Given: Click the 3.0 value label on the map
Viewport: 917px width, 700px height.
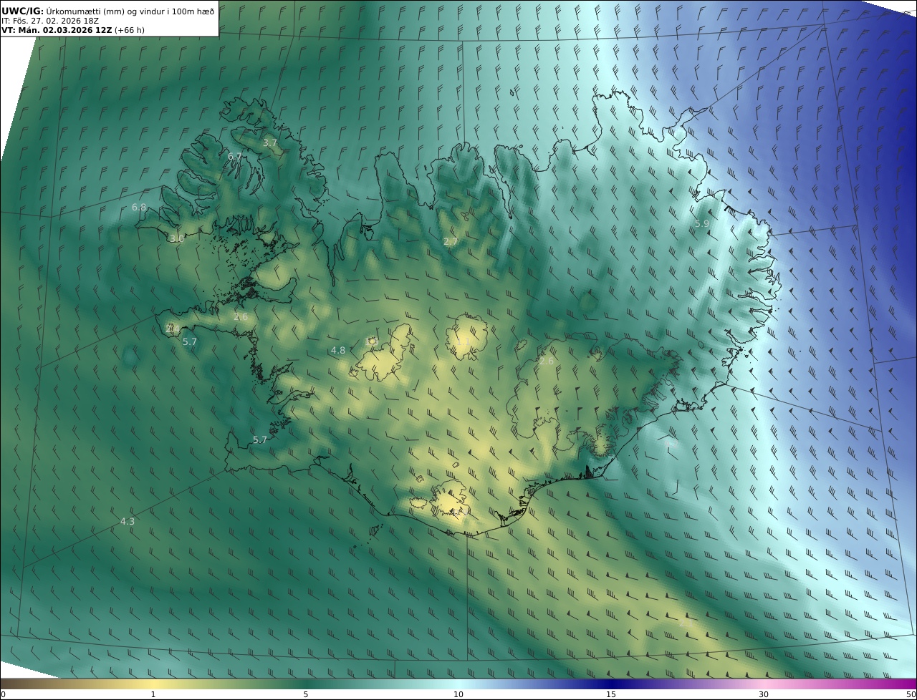Looking at the screenshot, I should (x=176, y=239).
